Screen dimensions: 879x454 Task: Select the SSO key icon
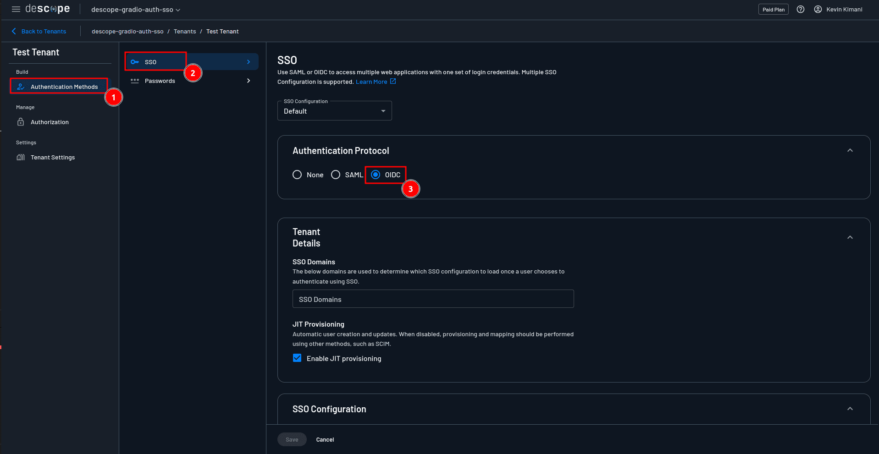tap(135, 61)
